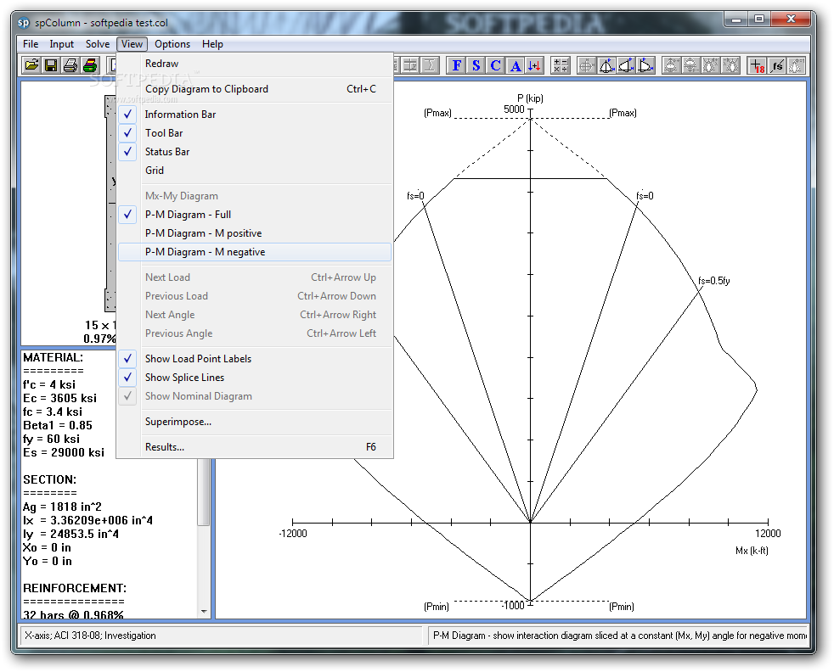Click the blue S toolbar button
This screenshot has height=672, width=834.
pos(476,65)
